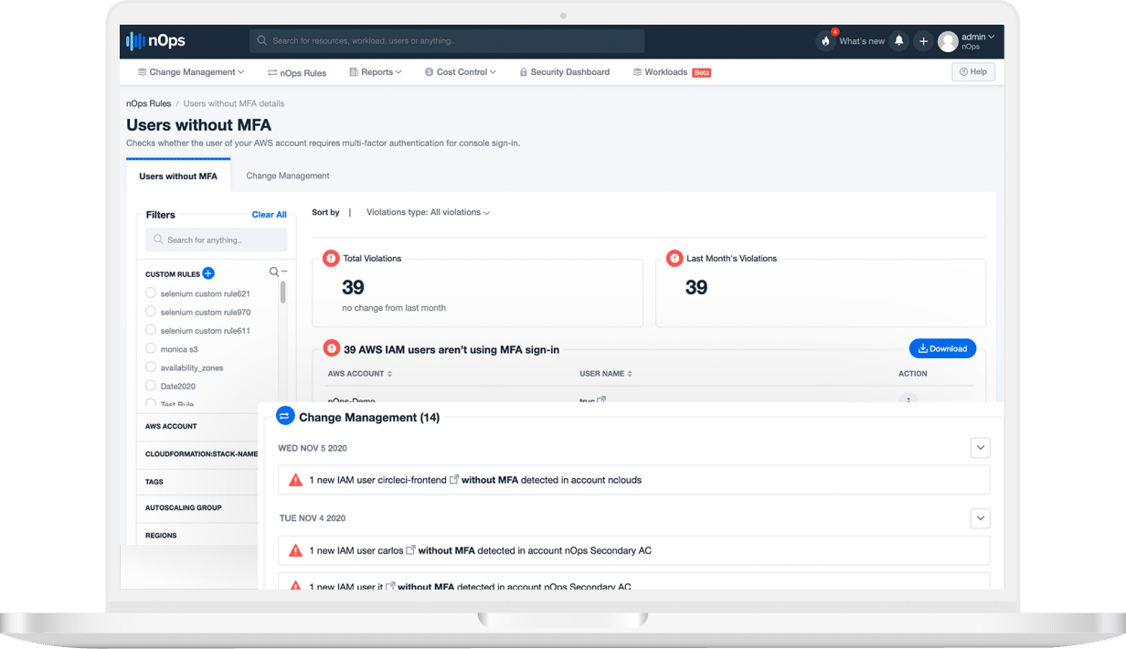Click the Total Violations alert icon

[331, 259]
